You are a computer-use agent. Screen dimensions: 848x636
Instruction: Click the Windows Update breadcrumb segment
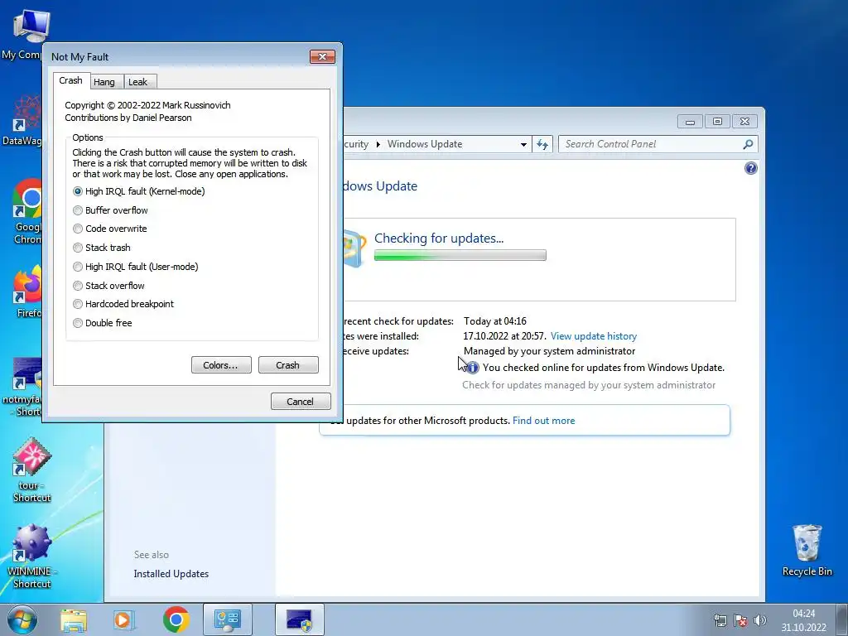[425, 144]
